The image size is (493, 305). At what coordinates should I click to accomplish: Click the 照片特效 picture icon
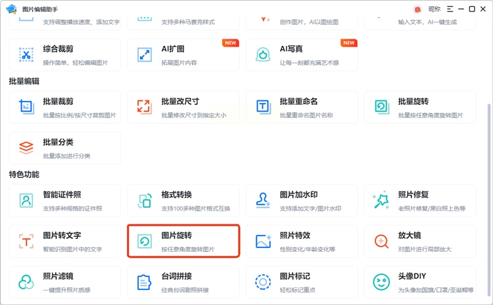263,241
